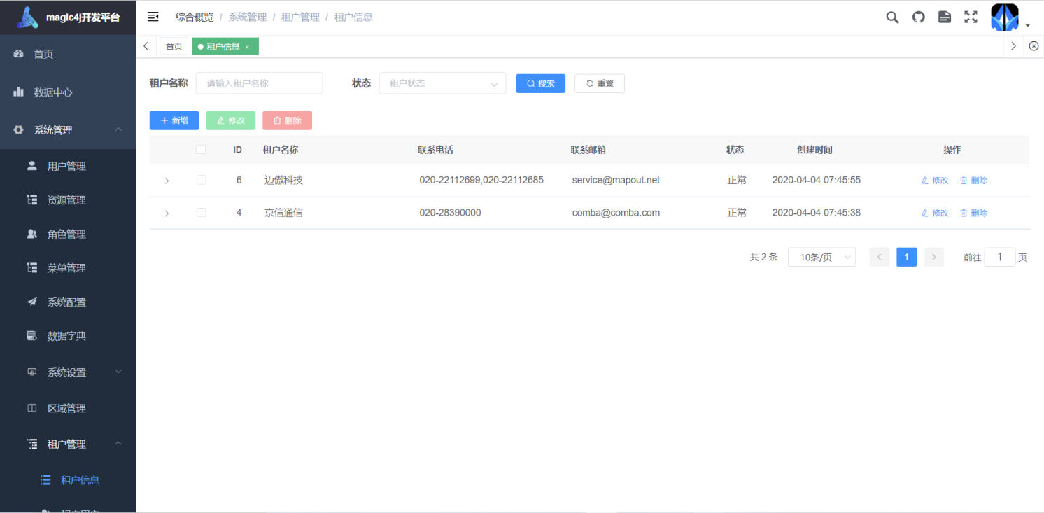Check the row checkbox for 京信通信
Viewport: 1044px width, 513px height.
click(201, 212)
